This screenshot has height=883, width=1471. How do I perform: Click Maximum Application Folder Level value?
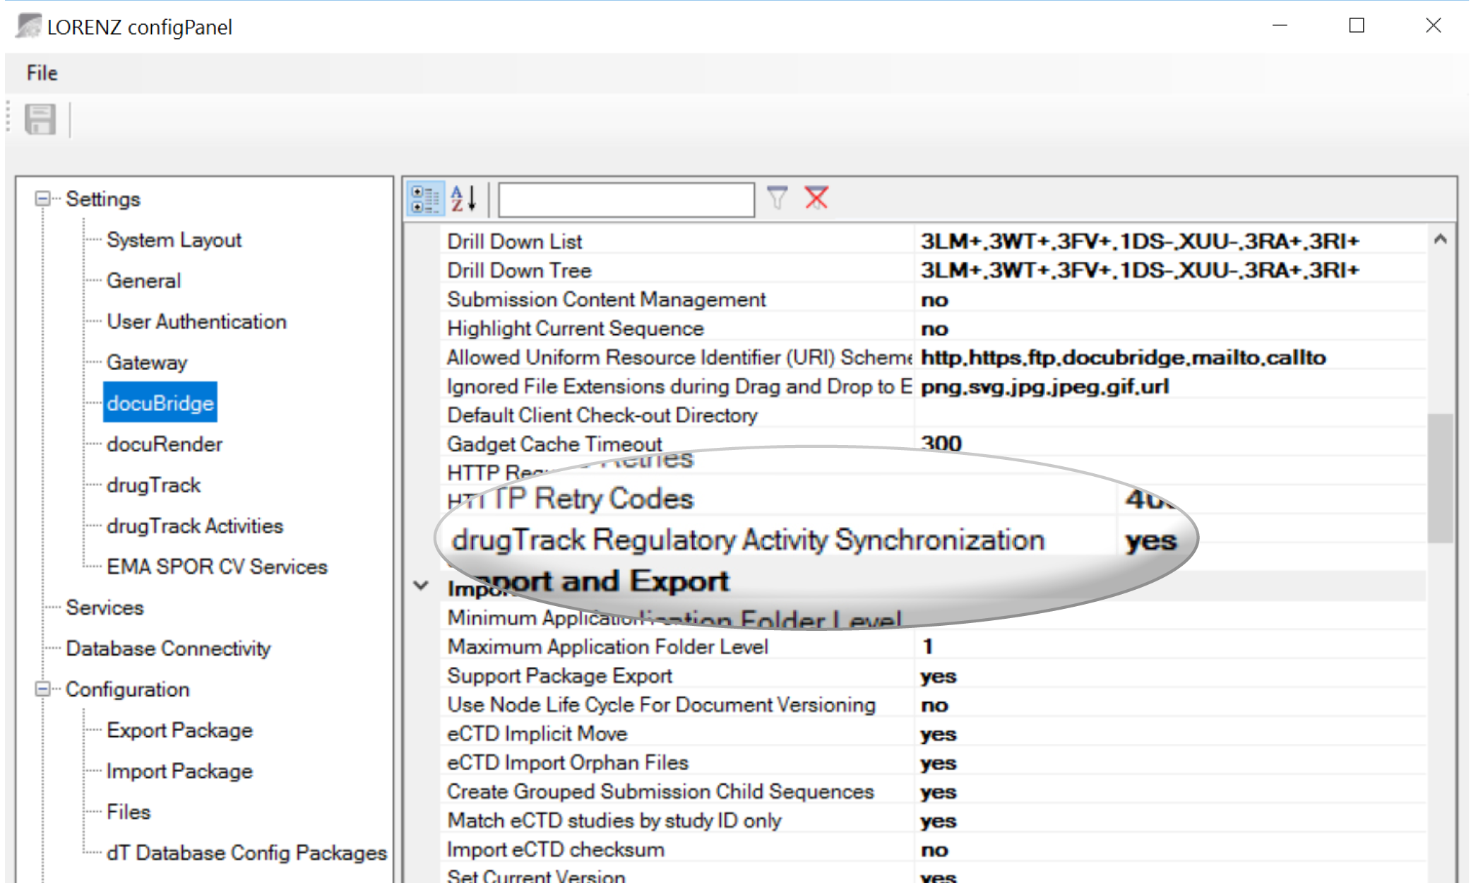(x=927, y=647)
